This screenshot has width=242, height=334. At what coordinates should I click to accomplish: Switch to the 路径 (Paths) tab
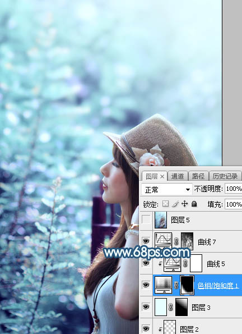[198, 176]
